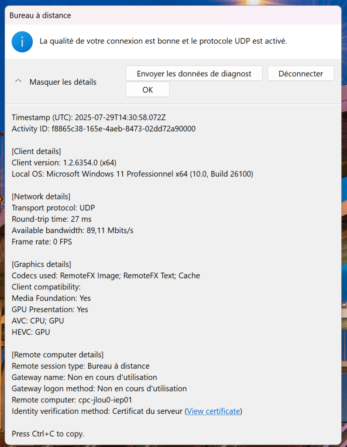Viewport: 347px width, 447px height.
Task: Confirm the dialog with OK
Action: tap(148, 90)
